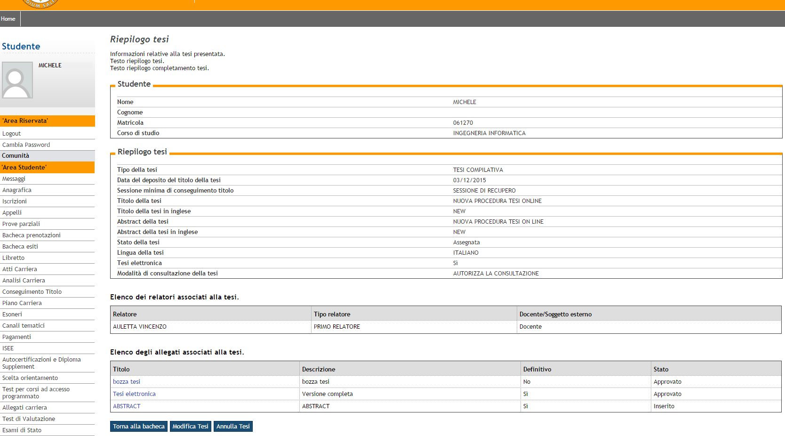Open Esami di Stato

(22, 430)
